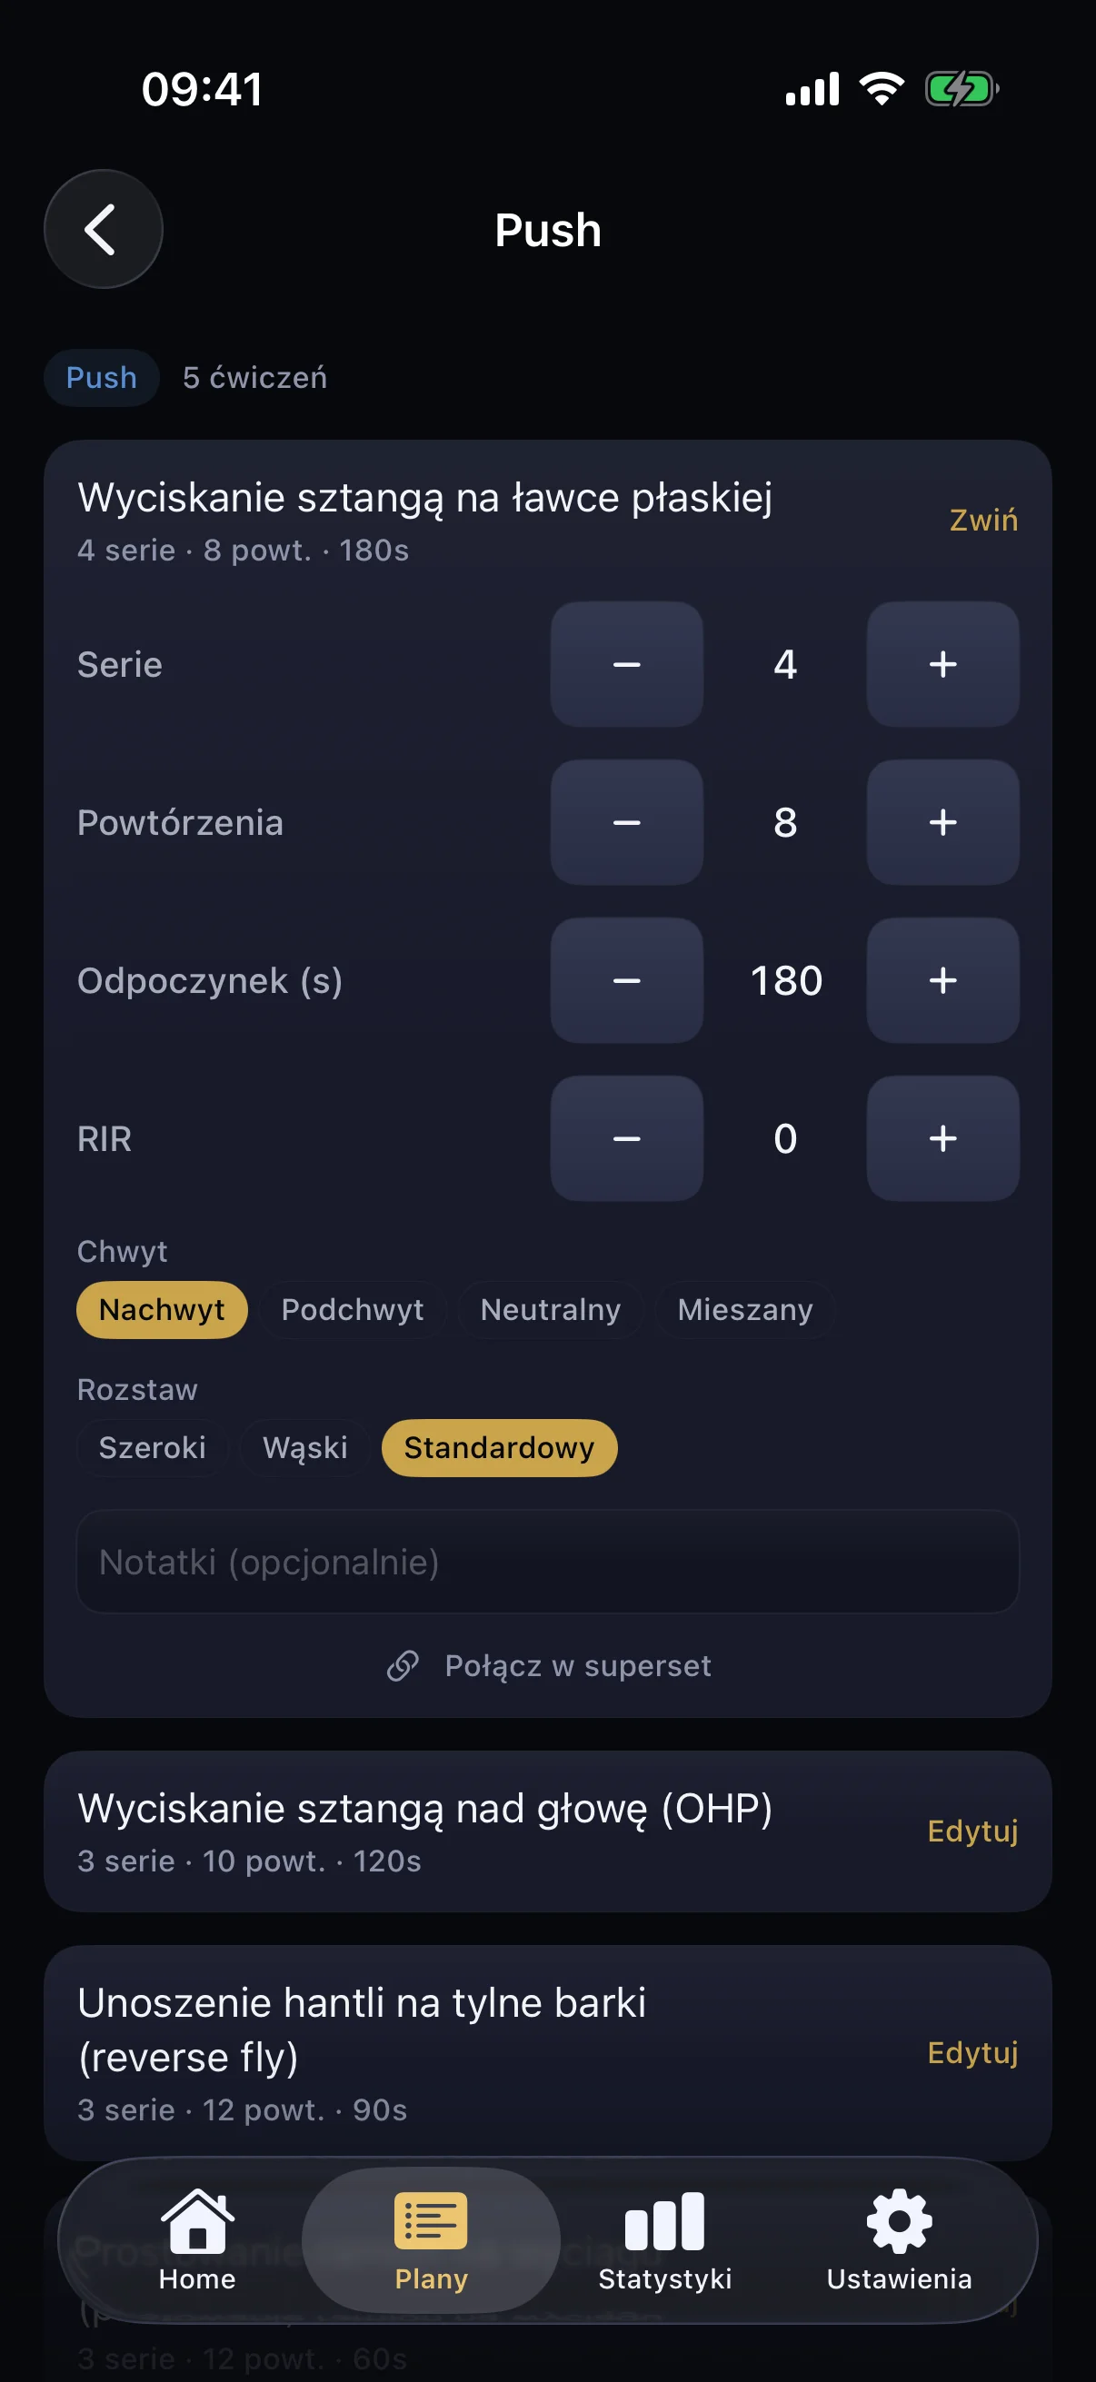Open the Home tab icon
This screenshot has width=1096, height=2382.
(x=197, y=2221)
